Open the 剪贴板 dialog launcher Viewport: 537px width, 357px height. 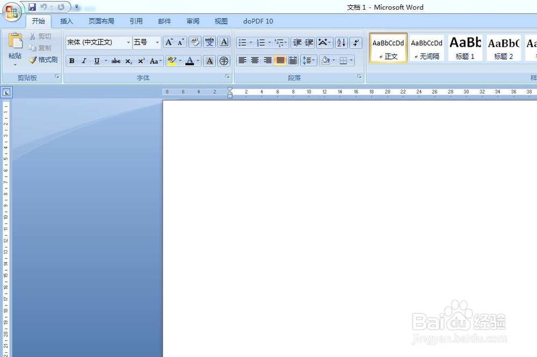pos(57,77)
